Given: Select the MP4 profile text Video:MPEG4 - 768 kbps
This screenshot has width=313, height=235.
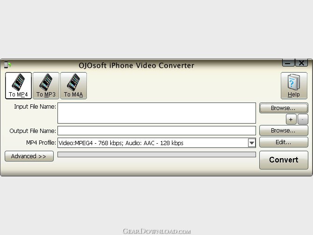Looking at the screenshot, I should click(90, 143).
